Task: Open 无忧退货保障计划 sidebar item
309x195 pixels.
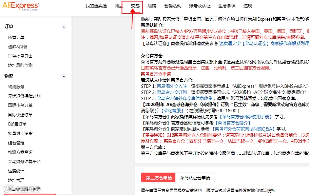Action: click(x=24, y=96)
